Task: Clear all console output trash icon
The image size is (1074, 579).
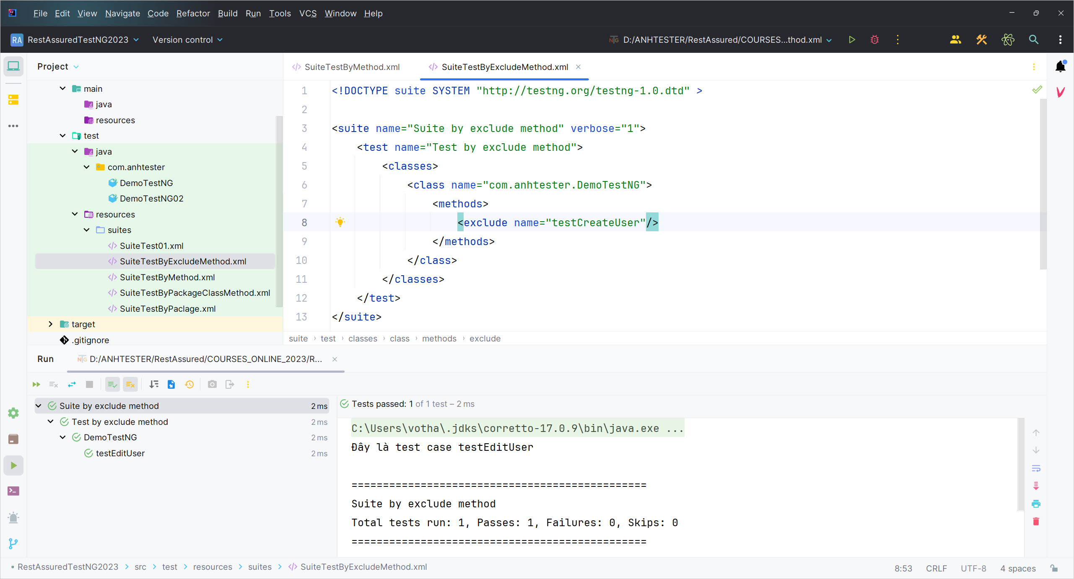Action: [x=1036, y=522]
